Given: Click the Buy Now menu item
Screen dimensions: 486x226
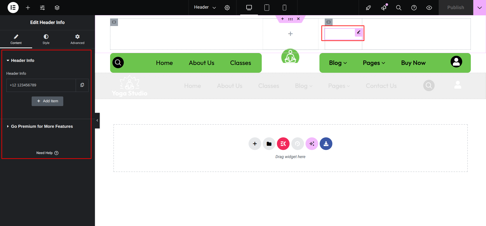Looking at the screenshot, I should coord(413,63).
